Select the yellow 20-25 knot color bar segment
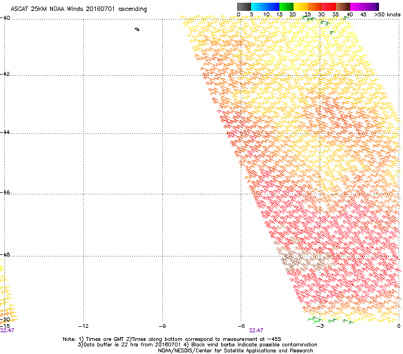Viewport: 403px width, 354px height. click(x=301, y=7)
